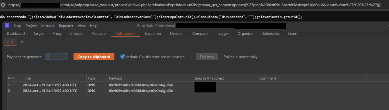Sort table by Time column header
The width and height of the screenshot is (389, 110).
click(54, 78)
